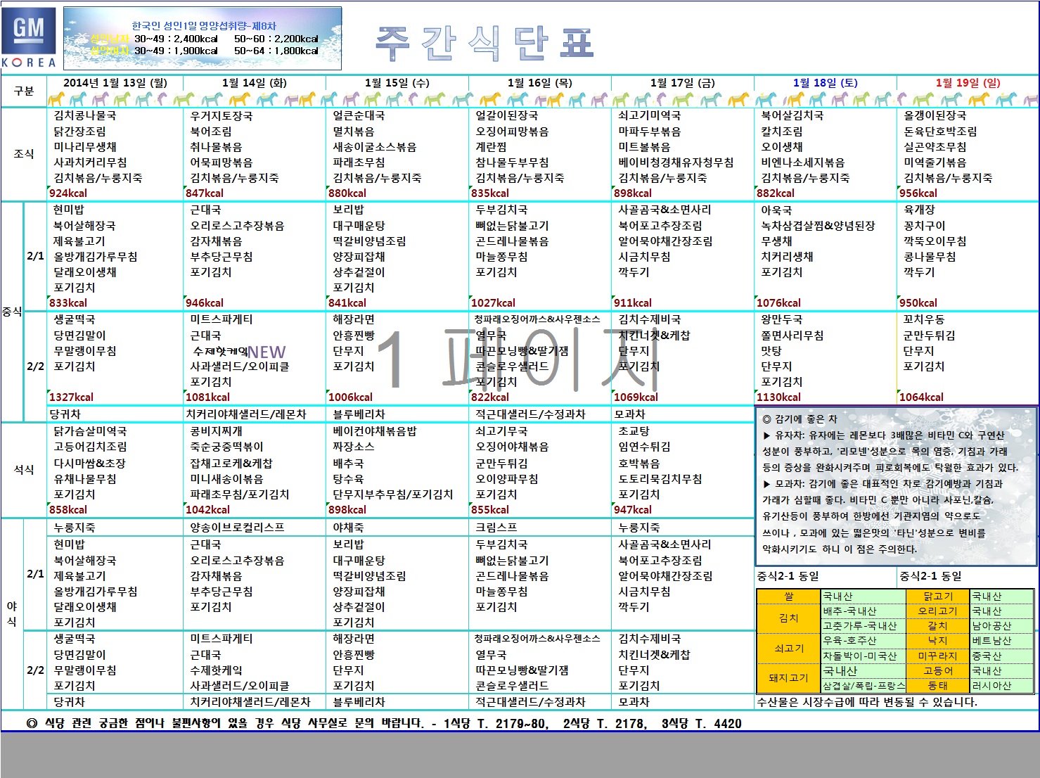Select the red 1월 19일 (일) header
Image resolution: width=1040 pixels, height=778 pixels.
pyautogui.click(x=968, y=82)
